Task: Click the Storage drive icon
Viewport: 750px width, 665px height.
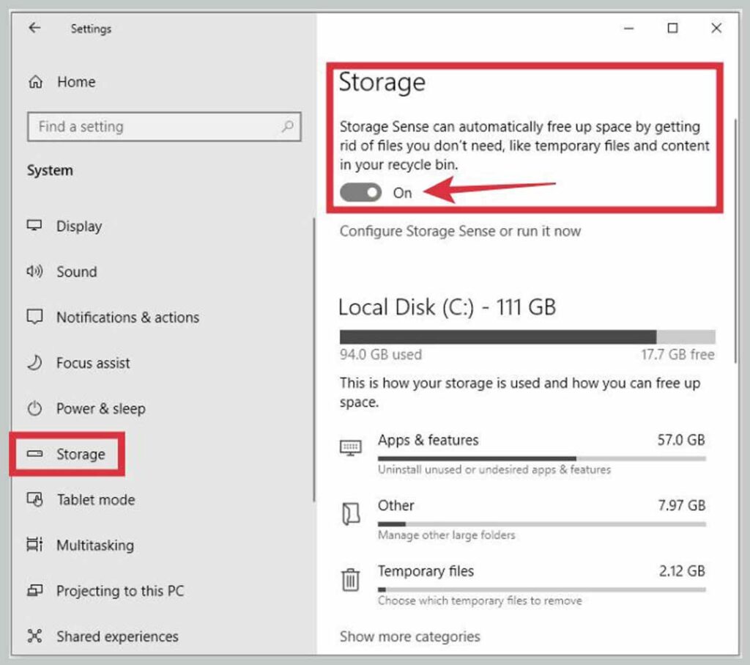Action: 34,455
